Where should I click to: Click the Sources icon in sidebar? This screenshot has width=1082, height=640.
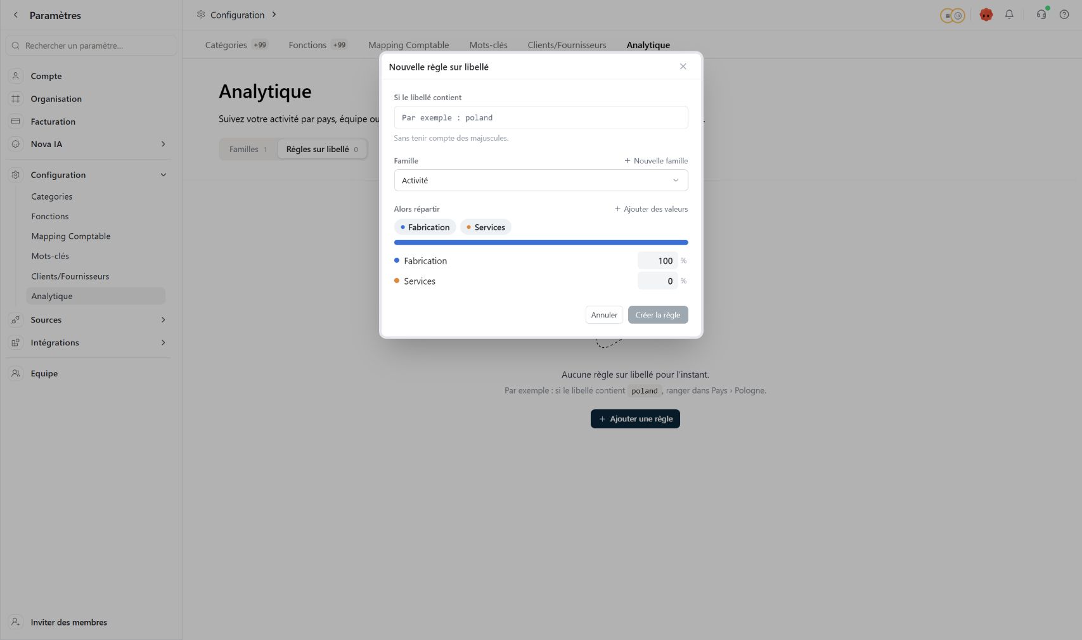pyautogui.click(x=16, y=320)
